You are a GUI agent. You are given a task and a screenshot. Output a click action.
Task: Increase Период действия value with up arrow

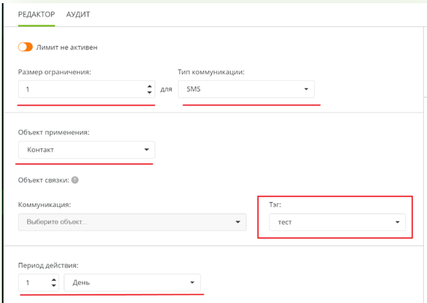pos(54,279)
